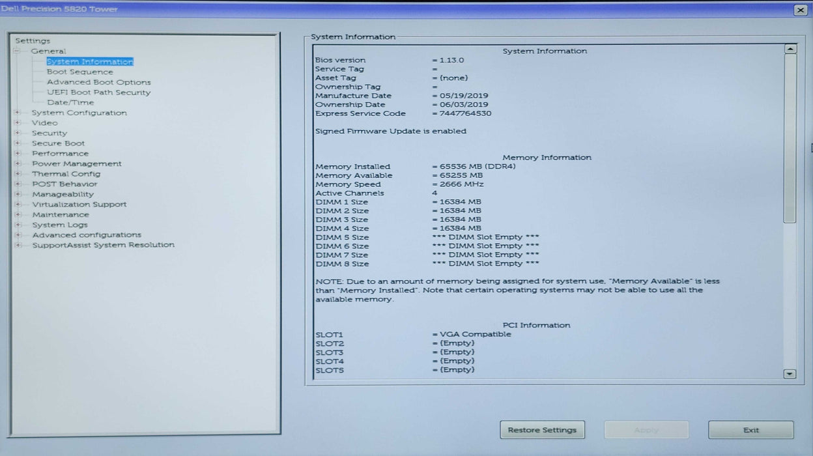Open the Date/Time settings
Viewport: 813px width, 456px height.
tap(70, 102)
